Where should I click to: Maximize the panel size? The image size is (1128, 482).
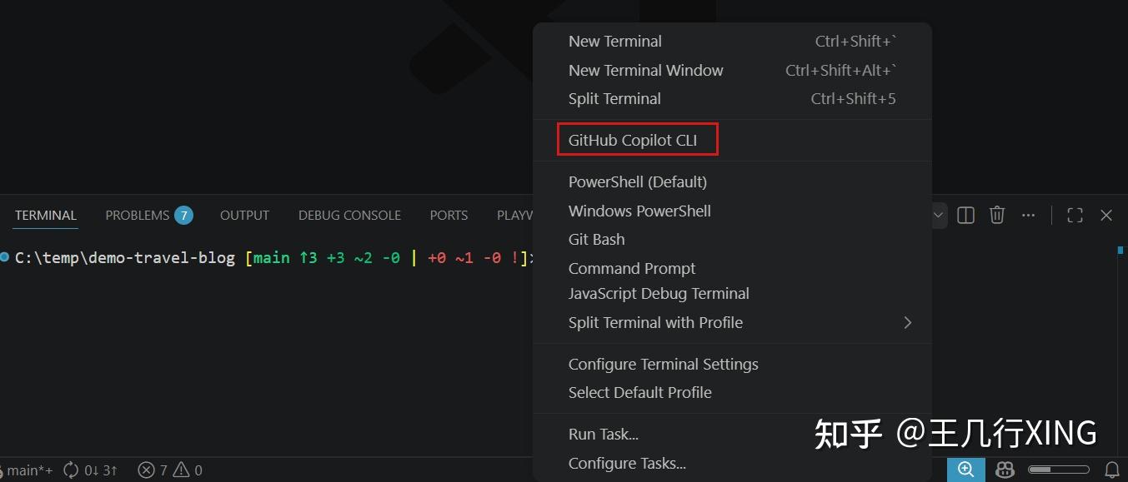tap(1075, 216)
